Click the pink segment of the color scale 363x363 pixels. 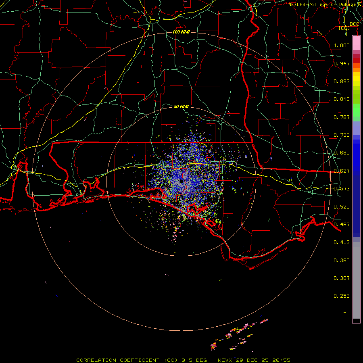tap(356, 43)
